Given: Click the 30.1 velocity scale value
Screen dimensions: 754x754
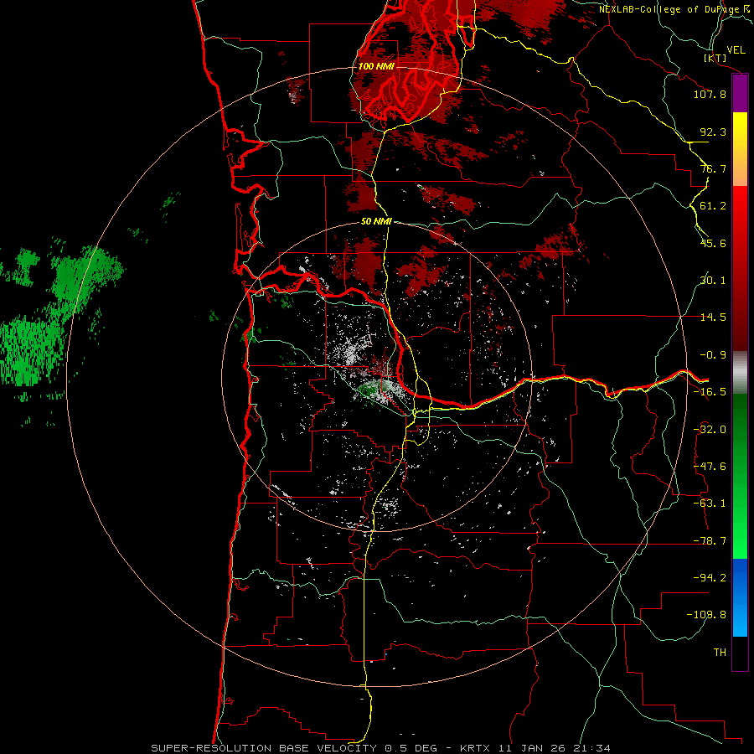Looking at the screenshot, I should pos(713,281).
